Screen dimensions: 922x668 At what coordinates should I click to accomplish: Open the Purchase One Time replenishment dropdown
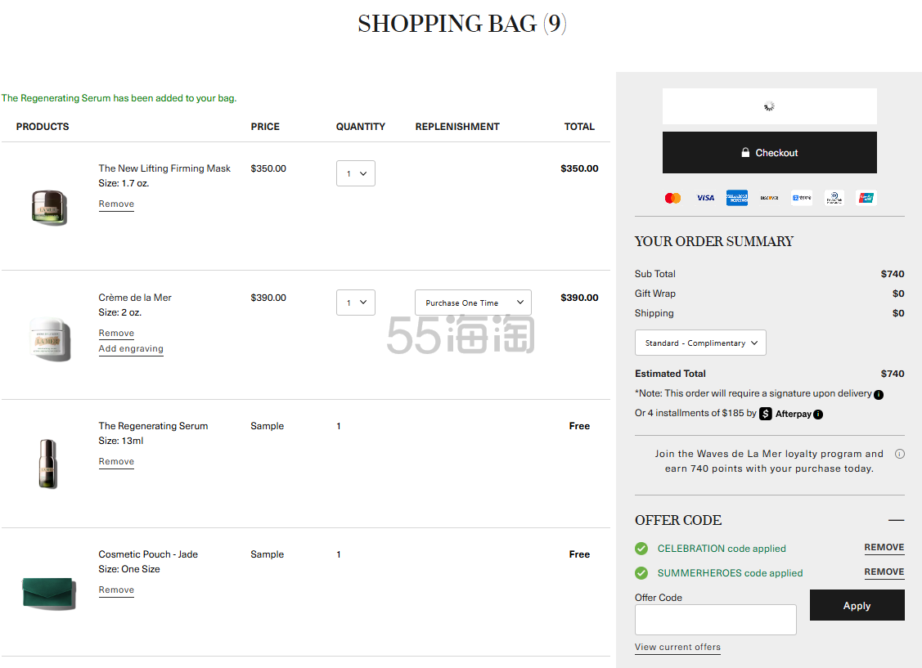click(474, 303)
